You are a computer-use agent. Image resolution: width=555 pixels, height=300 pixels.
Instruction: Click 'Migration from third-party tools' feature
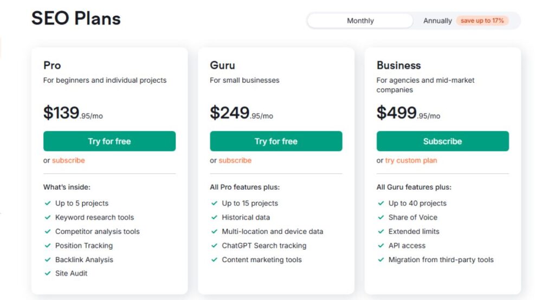[441, 260]
